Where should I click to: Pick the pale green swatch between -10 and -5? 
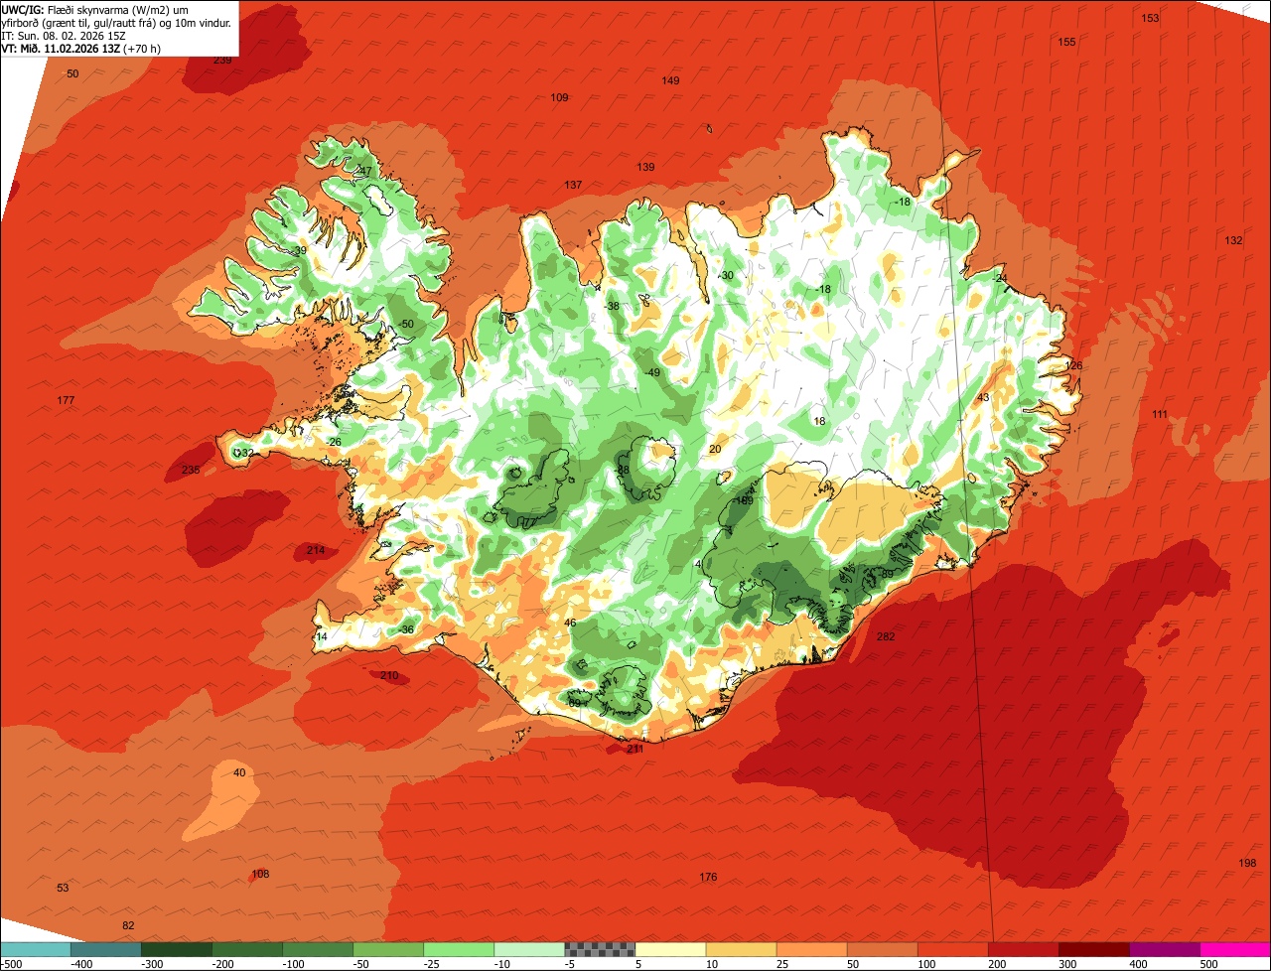click(529, 949)
